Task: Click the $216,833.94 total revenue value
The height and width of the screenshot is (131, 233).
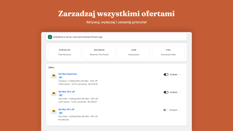Action: [65, 50]
